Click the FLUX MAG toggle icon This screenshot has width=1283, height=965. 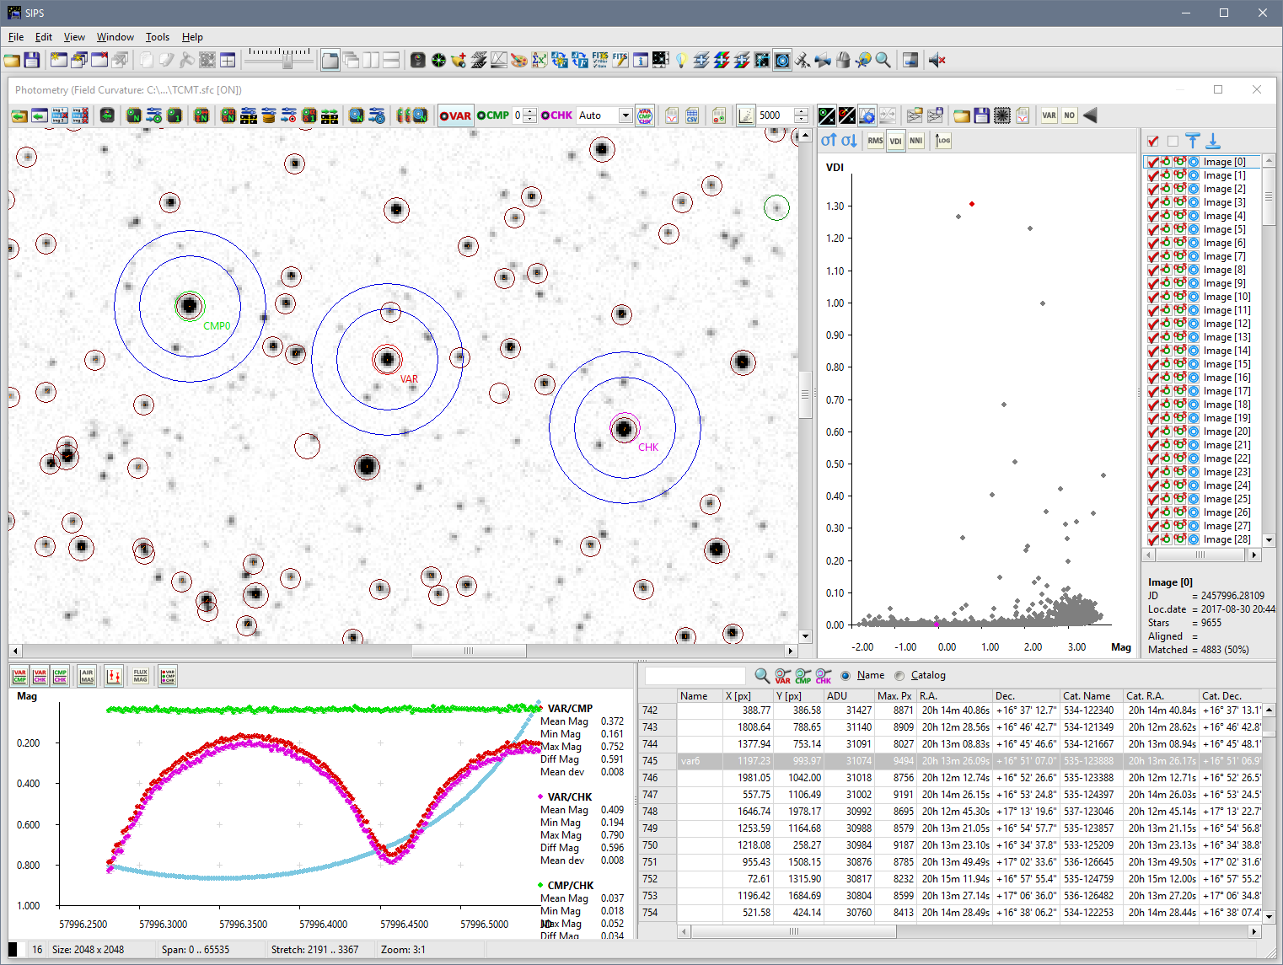(141, 676)
